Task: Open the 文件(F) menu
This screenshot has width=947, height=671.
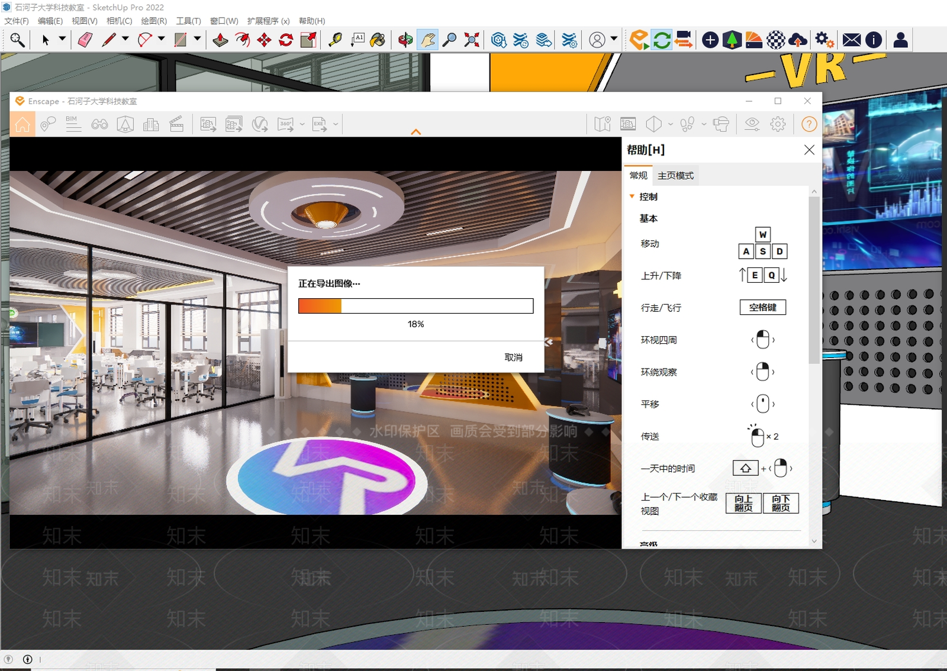Action: coord(17,21)
